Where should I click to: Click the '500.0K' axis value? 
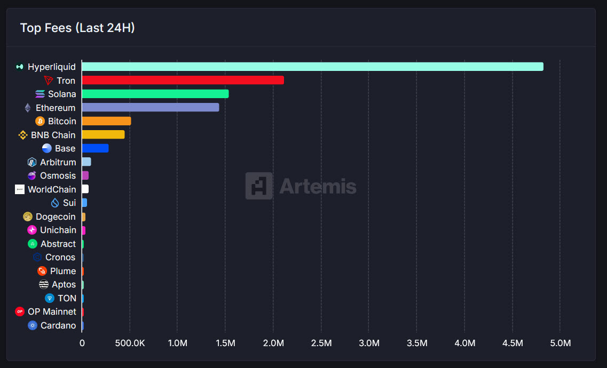click(x=130, y=343)
